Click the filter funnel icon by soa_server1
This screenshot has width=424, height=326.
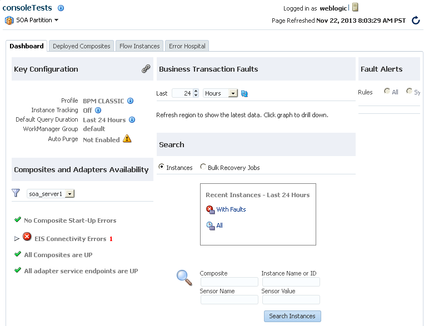click(x=16, y=193)
